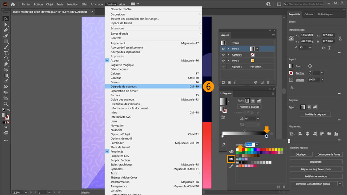The image size is (347, 195).
Task: Select swatches icon in color popup
Action: (231, 159)
